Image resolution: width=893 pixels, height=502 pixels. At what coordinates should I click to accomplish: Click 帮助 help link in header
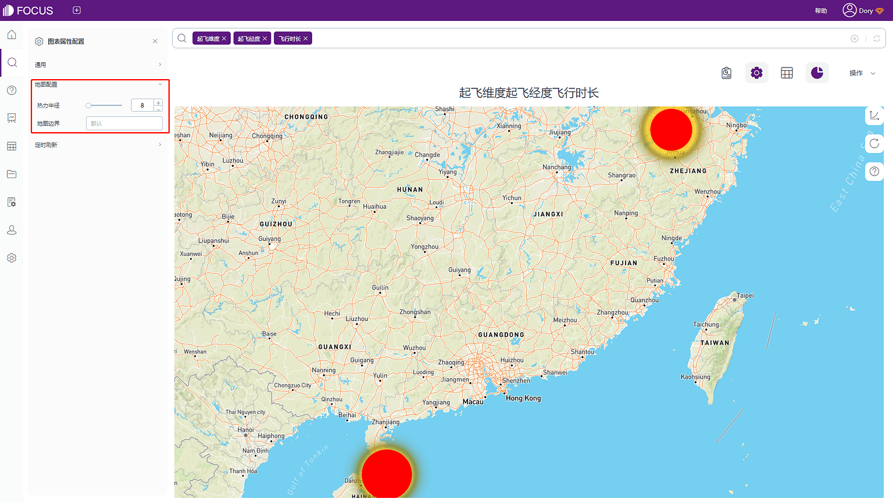tap(821, 11)
